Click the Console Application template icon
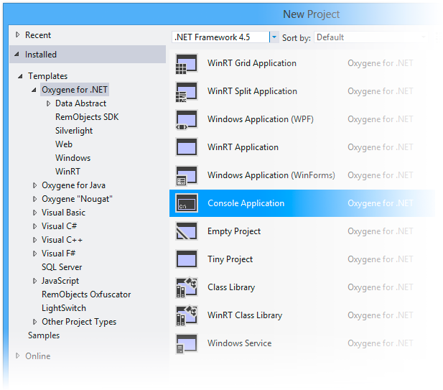The width and height of the screenshot is (443, 390). (x=187, y=203)
